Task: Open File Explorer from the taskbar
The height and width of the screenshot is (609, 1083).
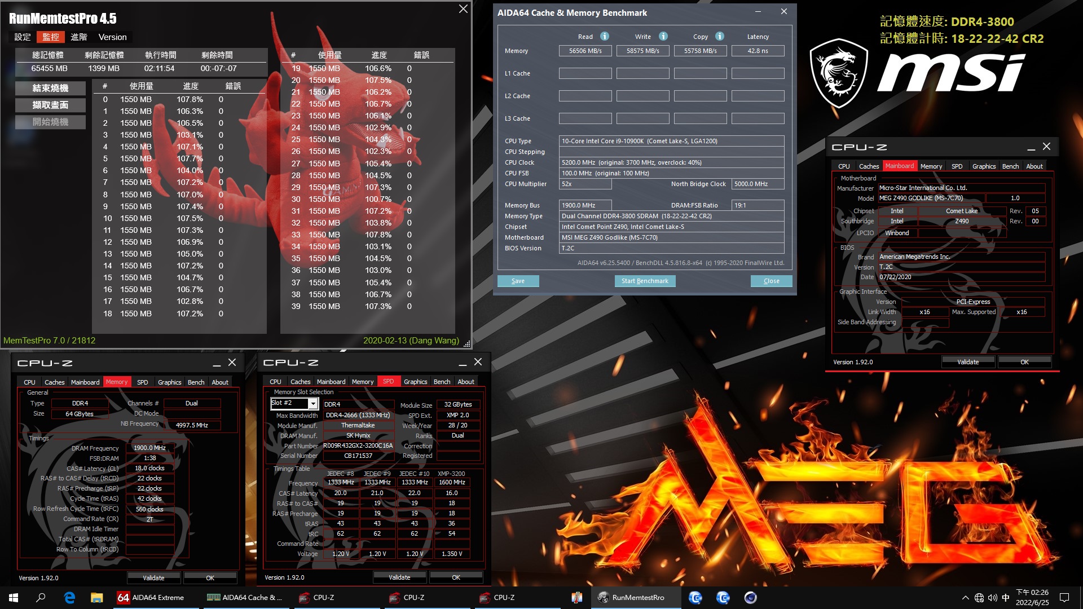Action: [x=97, y=598]
